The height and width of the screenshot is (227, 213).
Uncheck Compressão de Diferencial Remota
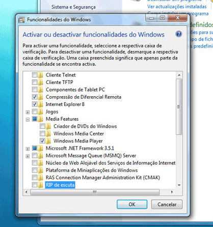click(x=35, y=97)
